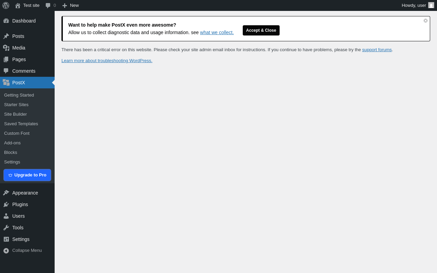Open 'Learn more about troubleshooting WordPress' link
The image size is (437, 273).
pyautogui.click(x=107, y=61)
